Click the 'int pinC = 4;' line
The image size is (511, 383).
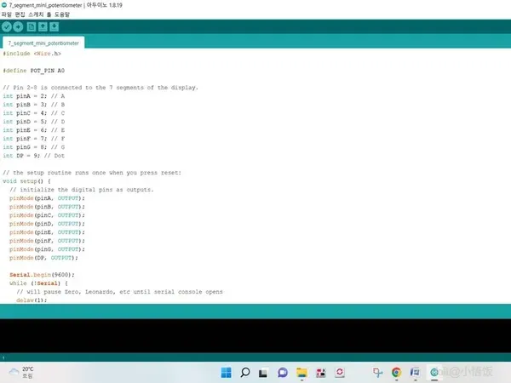click(x=33, y=113)
